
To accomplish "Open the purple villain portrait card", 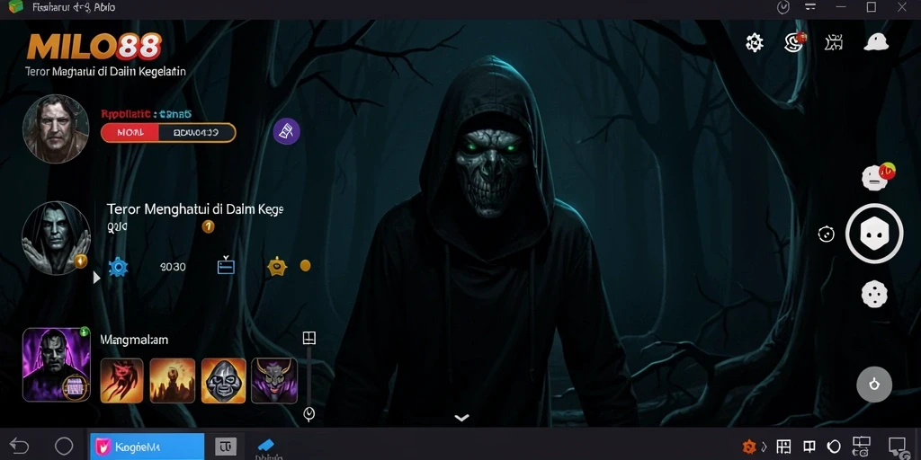I will 57,365.
